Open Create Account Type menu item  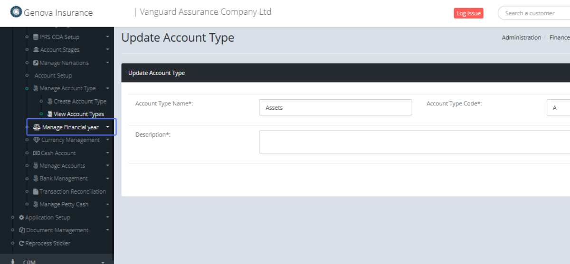[x=80, y=101]
